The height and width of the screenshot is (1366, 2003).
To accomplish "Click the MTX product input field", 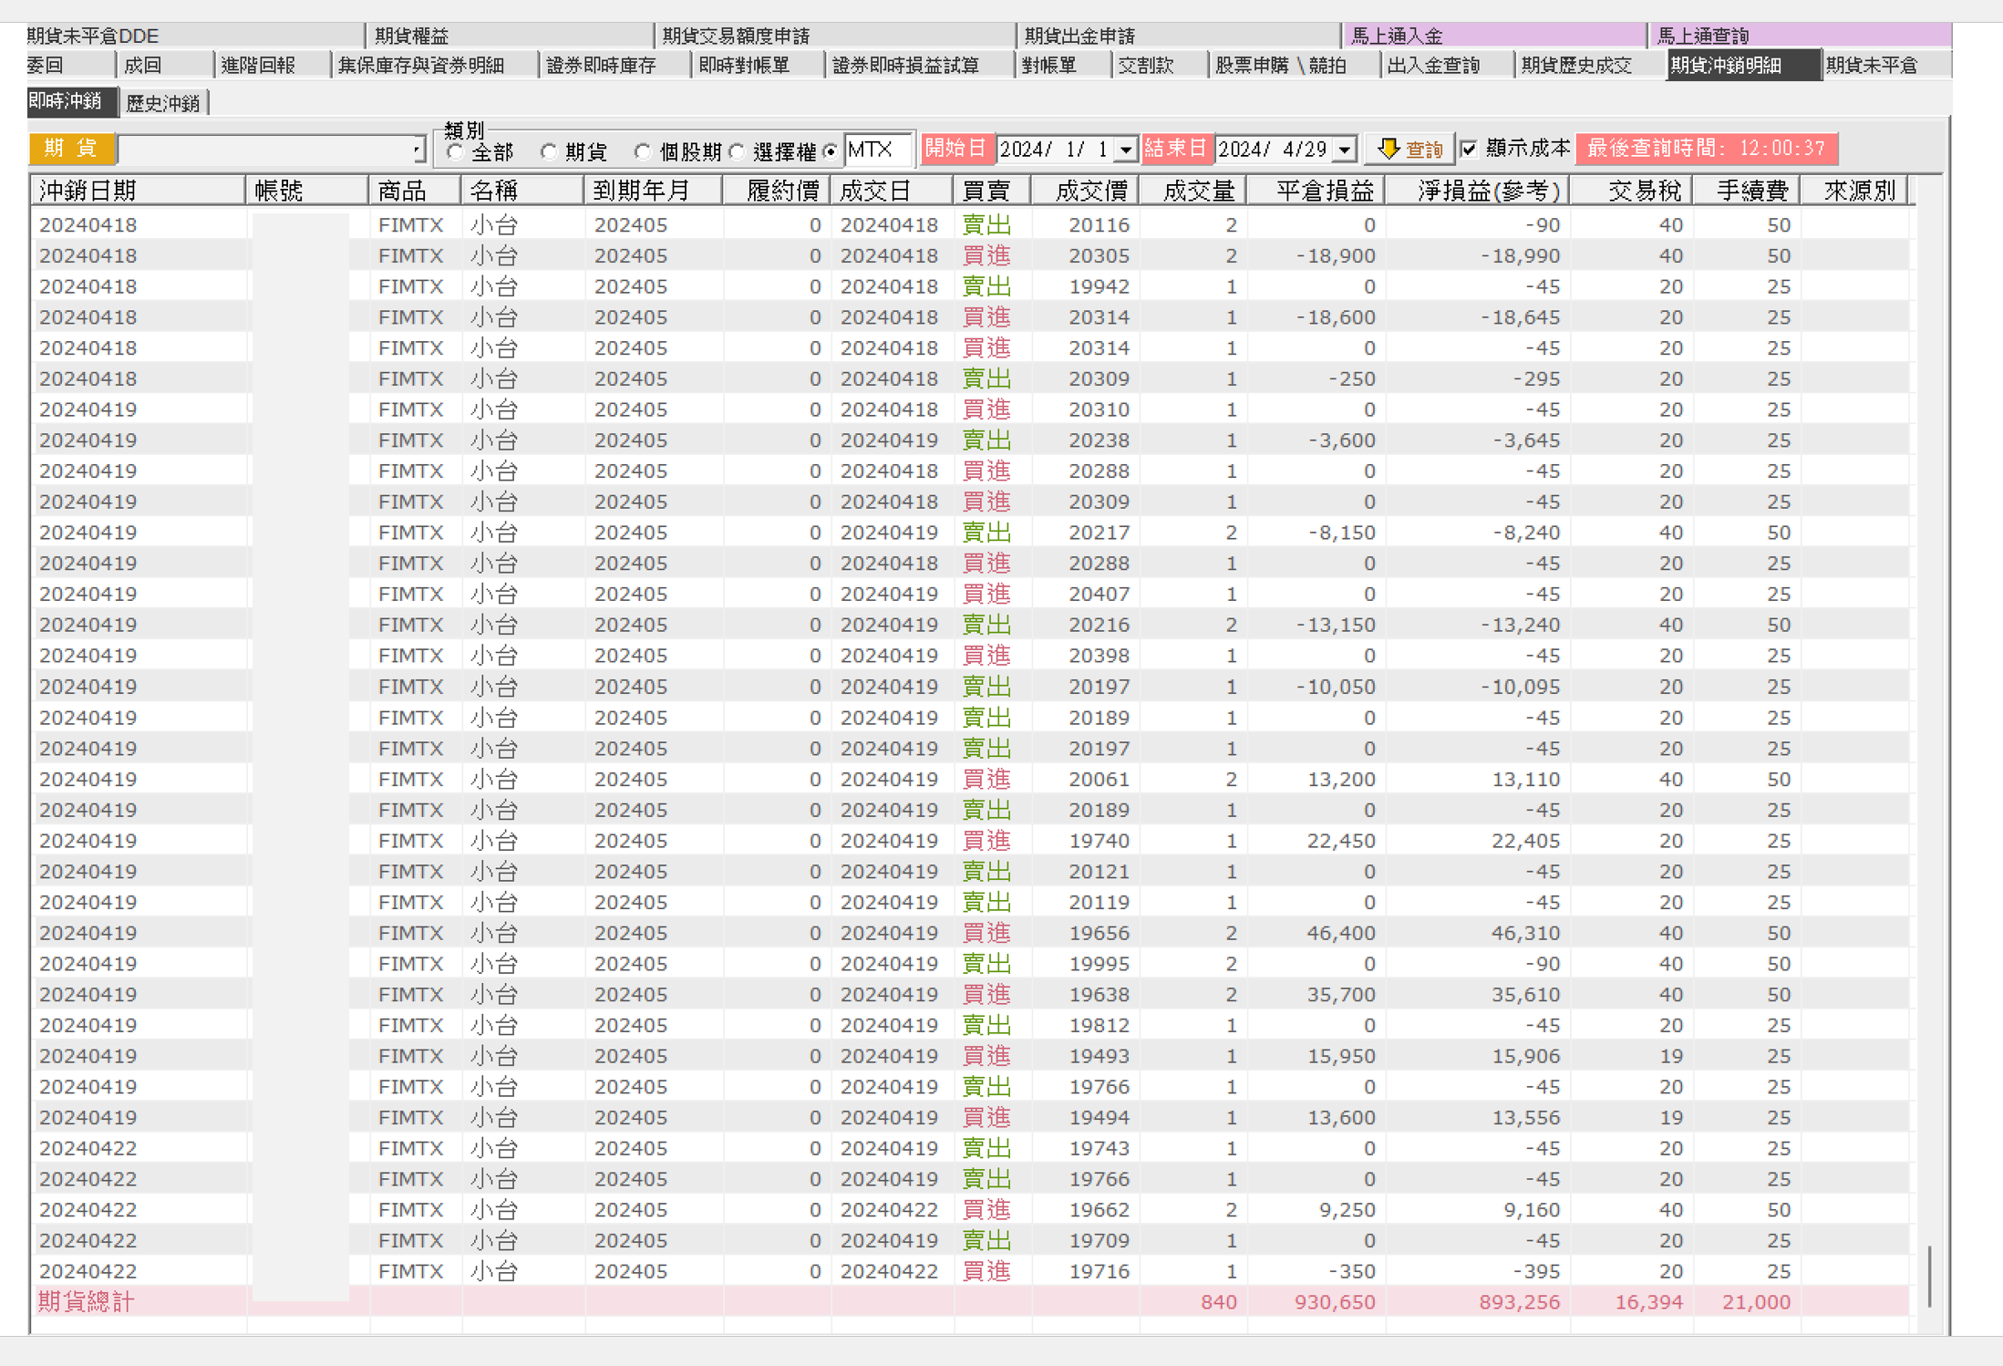I will [x=877, y=150].
